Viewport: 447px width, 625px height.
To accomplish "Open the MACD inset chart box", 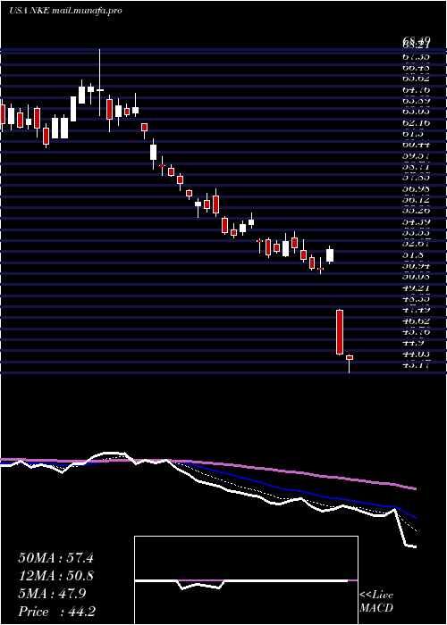I will pos(246,580).
